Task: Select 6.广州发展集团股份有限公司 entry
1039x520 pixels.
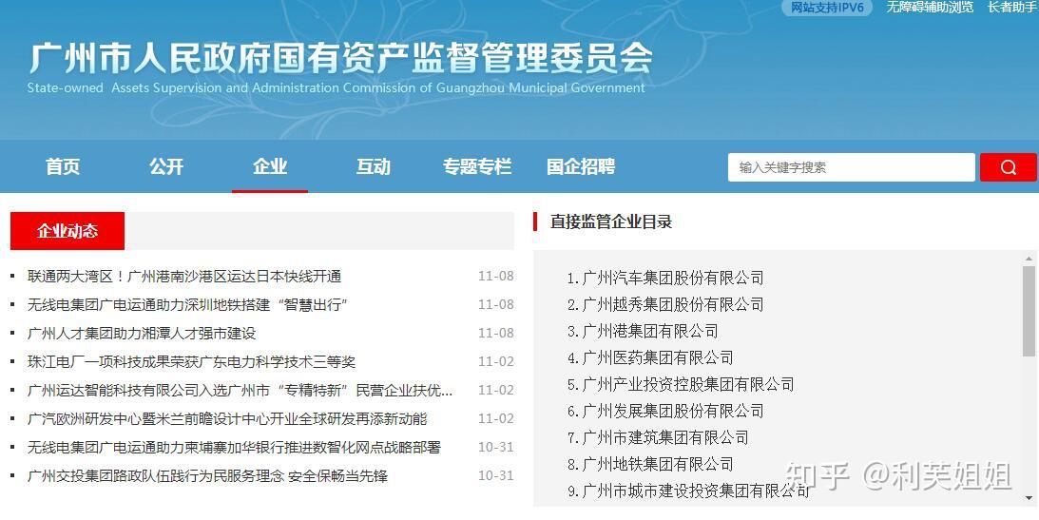Action: point(665,411)
